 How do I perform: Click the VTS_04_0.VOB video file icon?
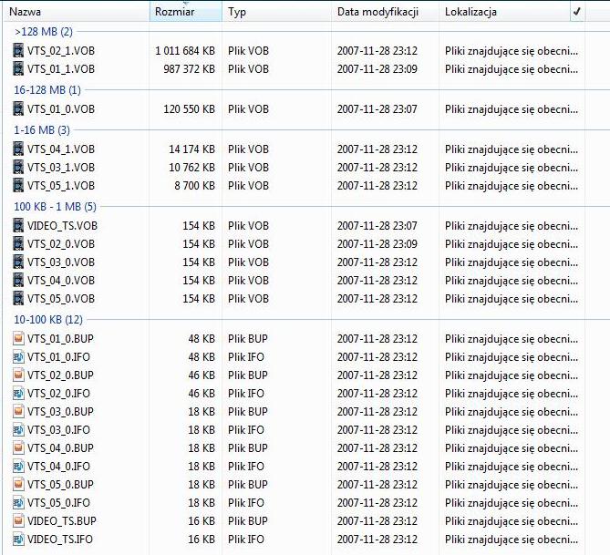click(18, 281)
